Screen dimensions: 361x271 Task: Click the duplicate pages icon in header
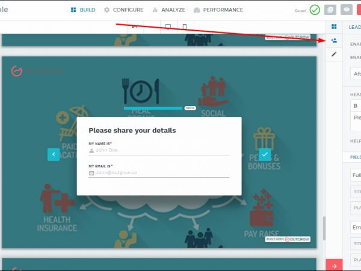330,10
